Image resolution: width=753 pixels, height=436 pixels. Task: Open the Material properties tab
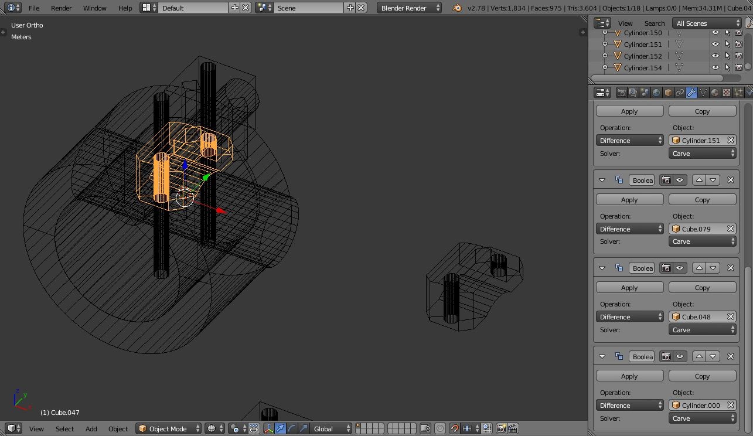pyautogui.click(x=715, y=93)
